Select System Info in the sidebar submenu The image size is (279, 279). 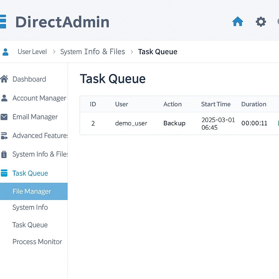pos(30,207)
